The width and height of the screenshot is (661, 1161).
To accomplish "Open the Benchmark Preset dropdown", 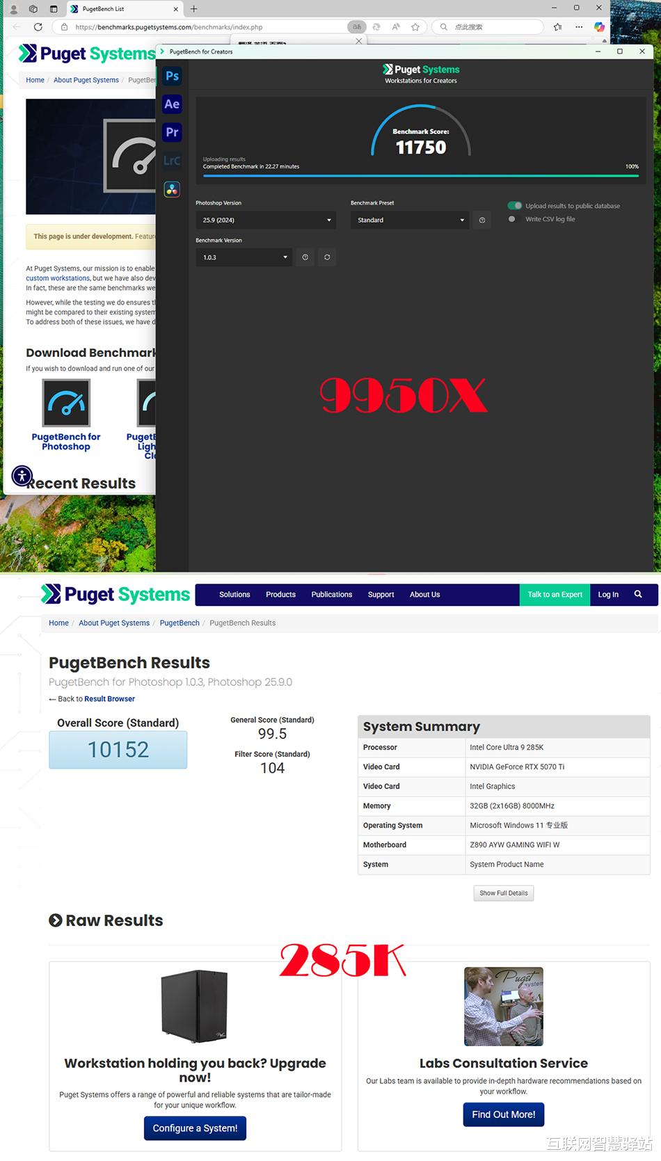I will (409, 220).
